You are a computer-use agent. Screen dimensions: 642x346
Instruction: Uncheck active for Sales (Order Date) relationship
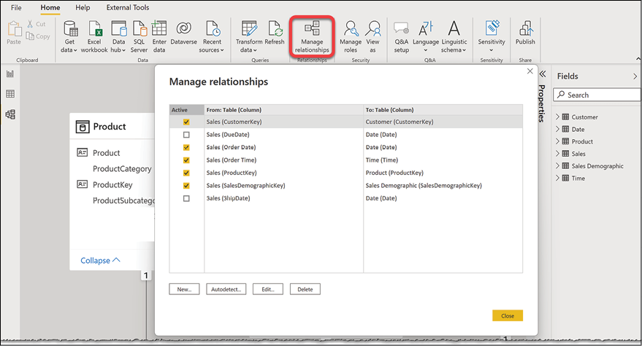pos(186,147)
